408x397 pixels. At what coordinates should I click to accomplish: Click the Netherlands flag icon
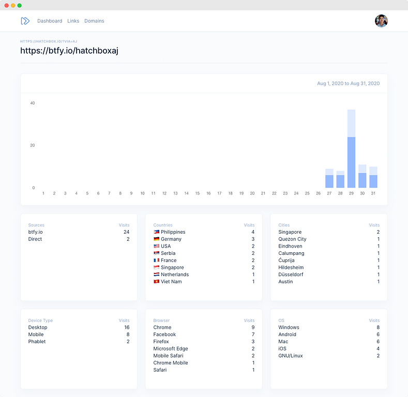click(x=156, y=274)
